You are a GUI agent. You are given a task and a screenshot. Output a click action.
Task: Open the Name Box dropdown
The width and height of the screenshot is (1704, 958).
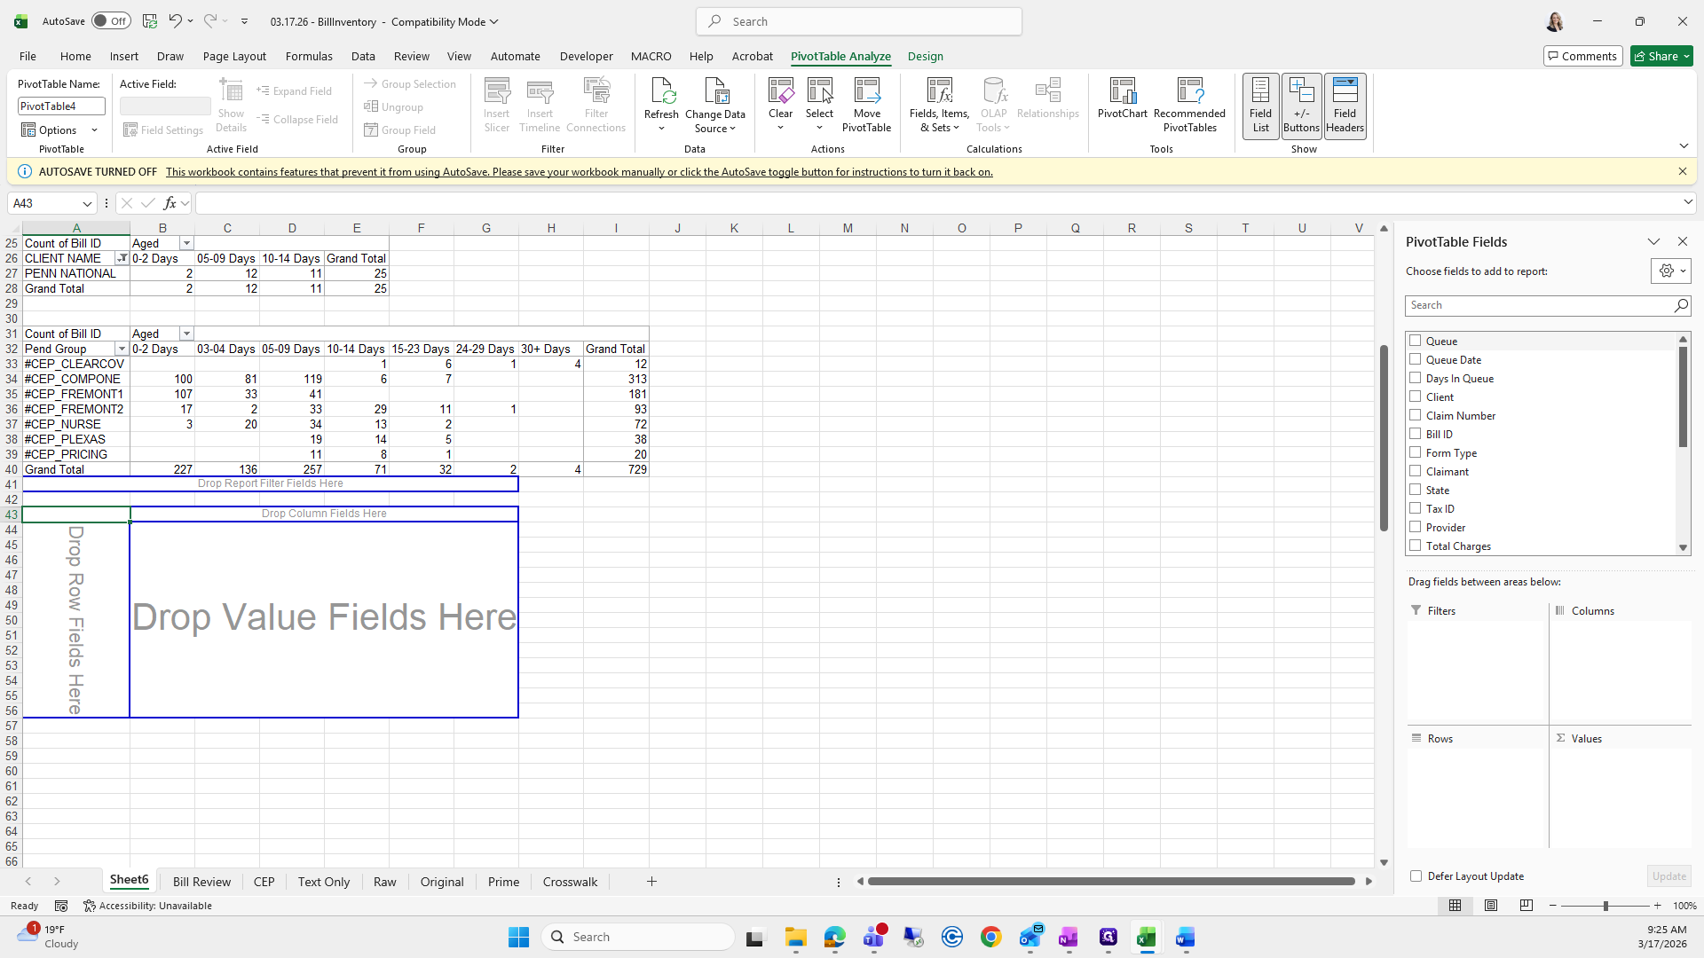pyautogui.click(x=87, y=204)
